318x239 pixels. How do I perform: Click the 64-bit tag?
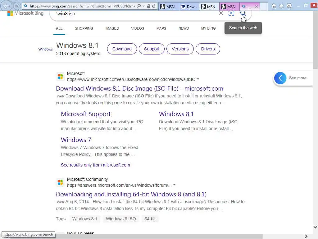click(x=150, y=219)
